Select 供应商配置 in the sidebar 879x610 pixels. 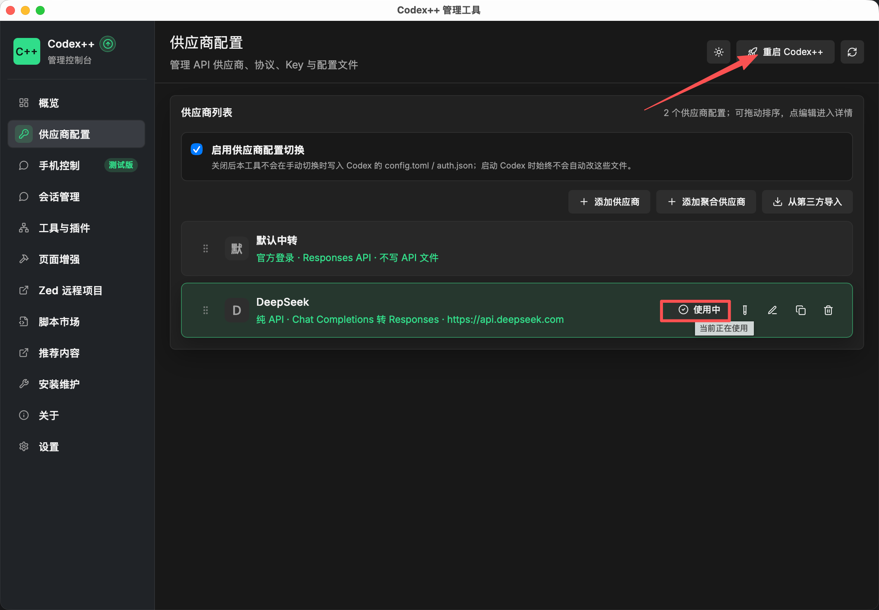(x=76, y=134)
